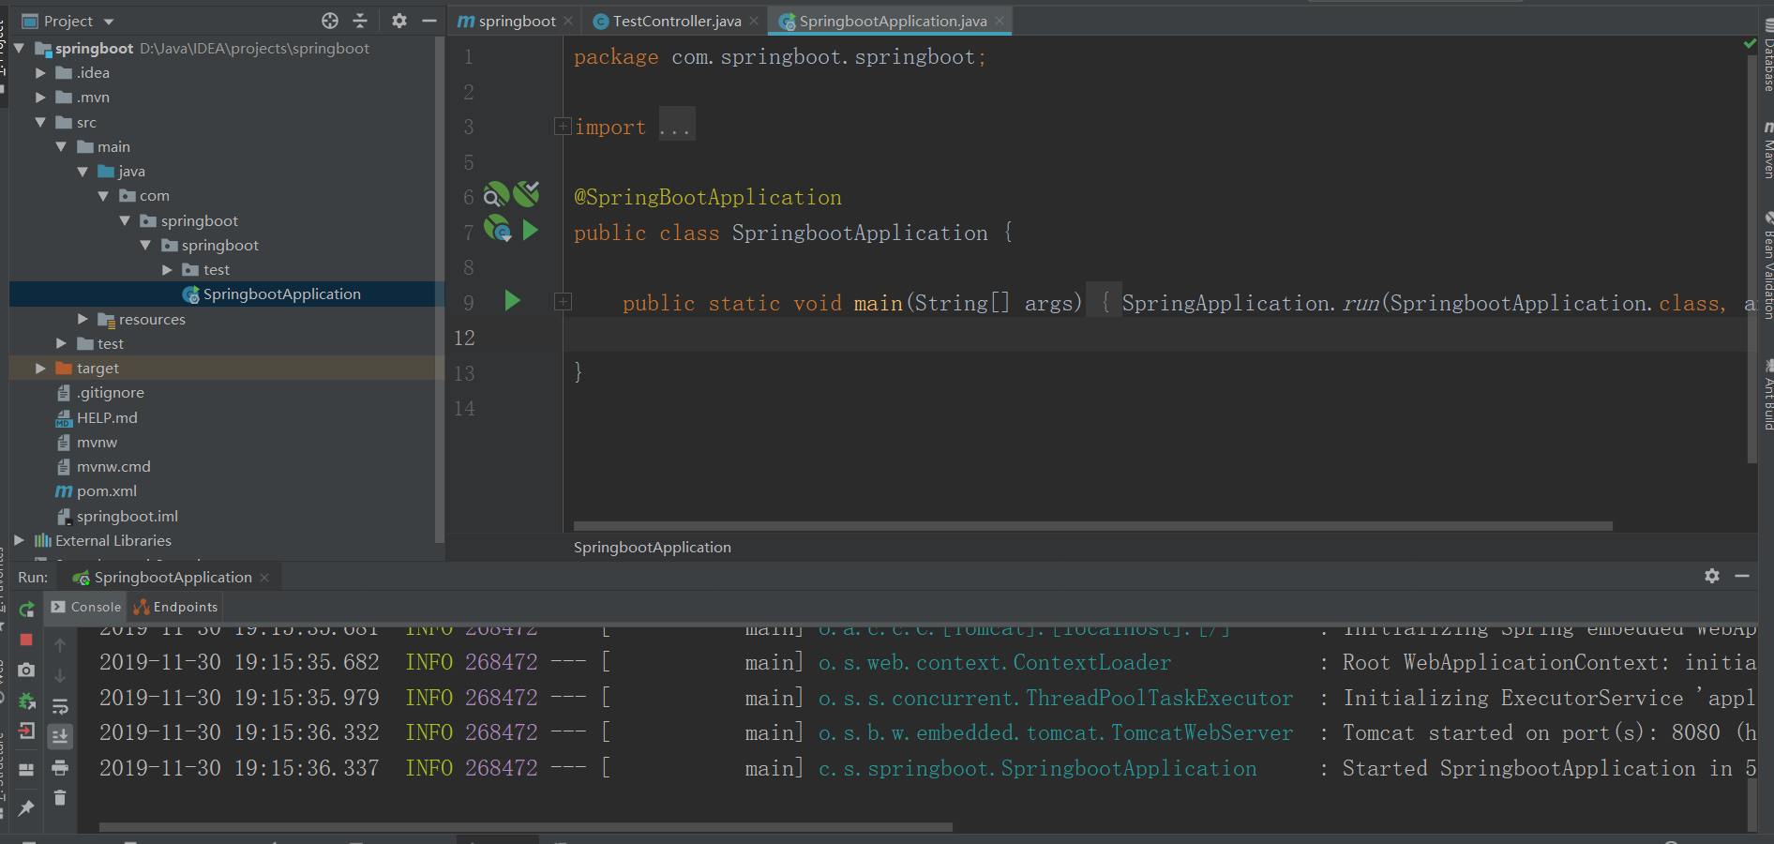Image resolution: width=1774 pixels, height=844 pixels.
Task: Click the editor horizontal scrollbar
Action: [1092, 526]
